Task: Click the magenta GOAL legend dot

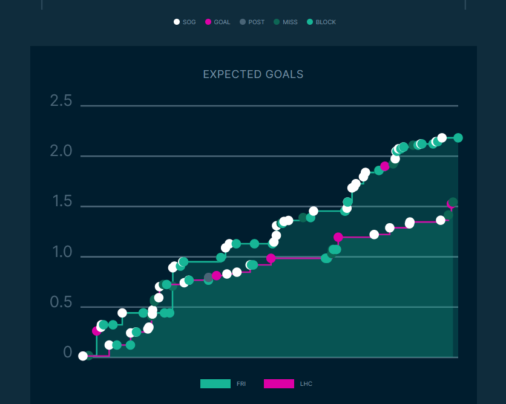Action: click(208, 22)
